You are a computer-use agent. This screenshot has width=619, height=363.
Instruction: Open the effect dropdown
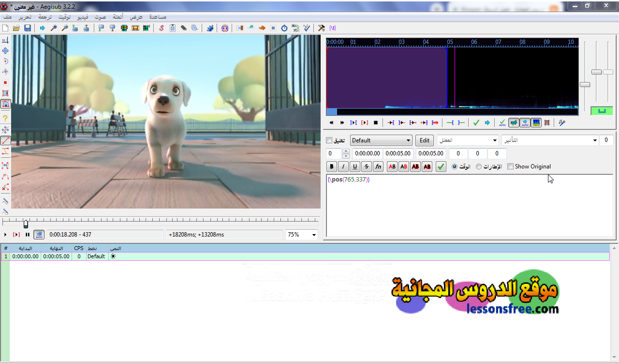click(550, 140)
